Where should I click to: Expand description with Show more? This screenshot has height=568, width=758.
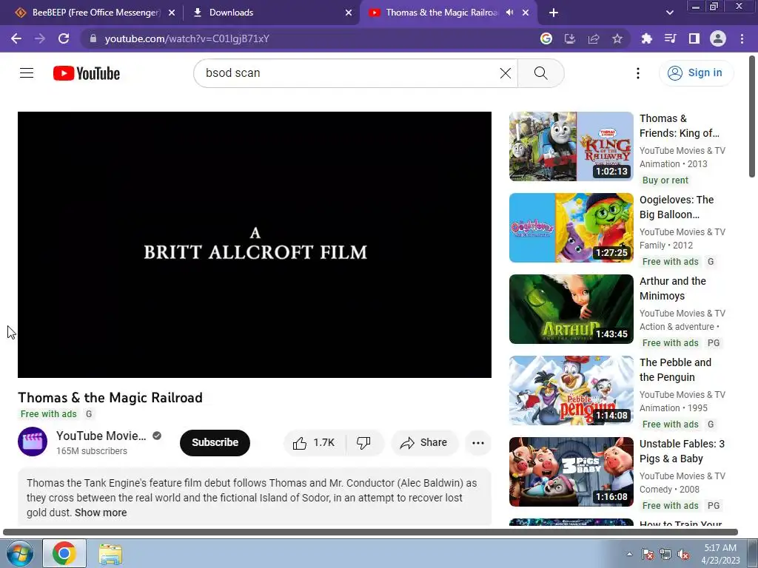point(101,513)
